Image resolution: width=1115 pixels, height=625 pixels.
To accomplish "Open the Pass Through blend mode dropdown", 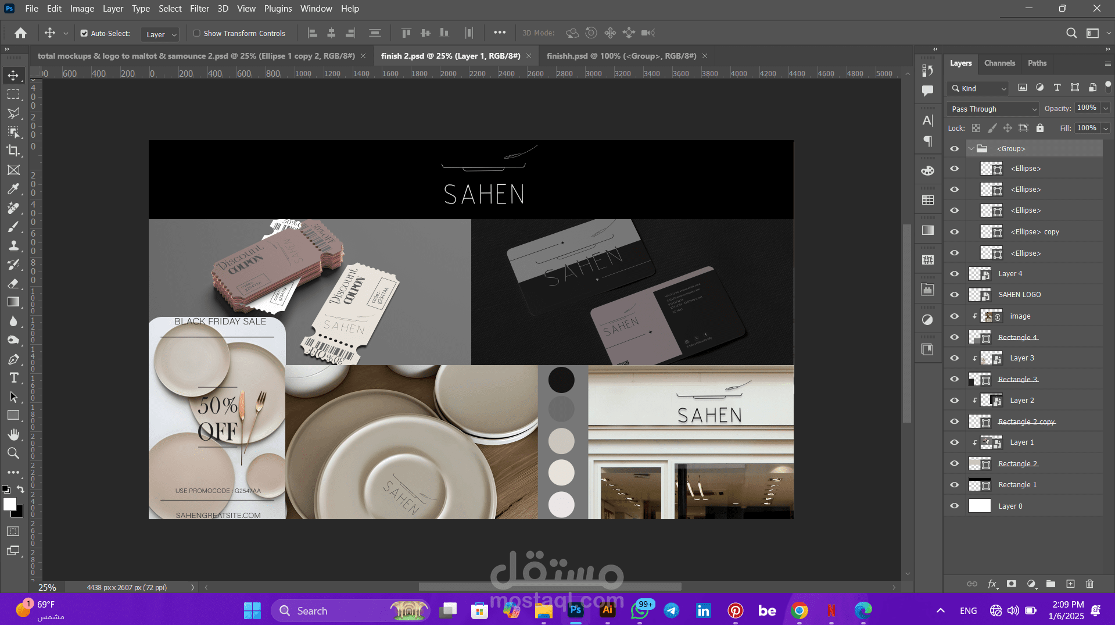I will pos(992,109).
